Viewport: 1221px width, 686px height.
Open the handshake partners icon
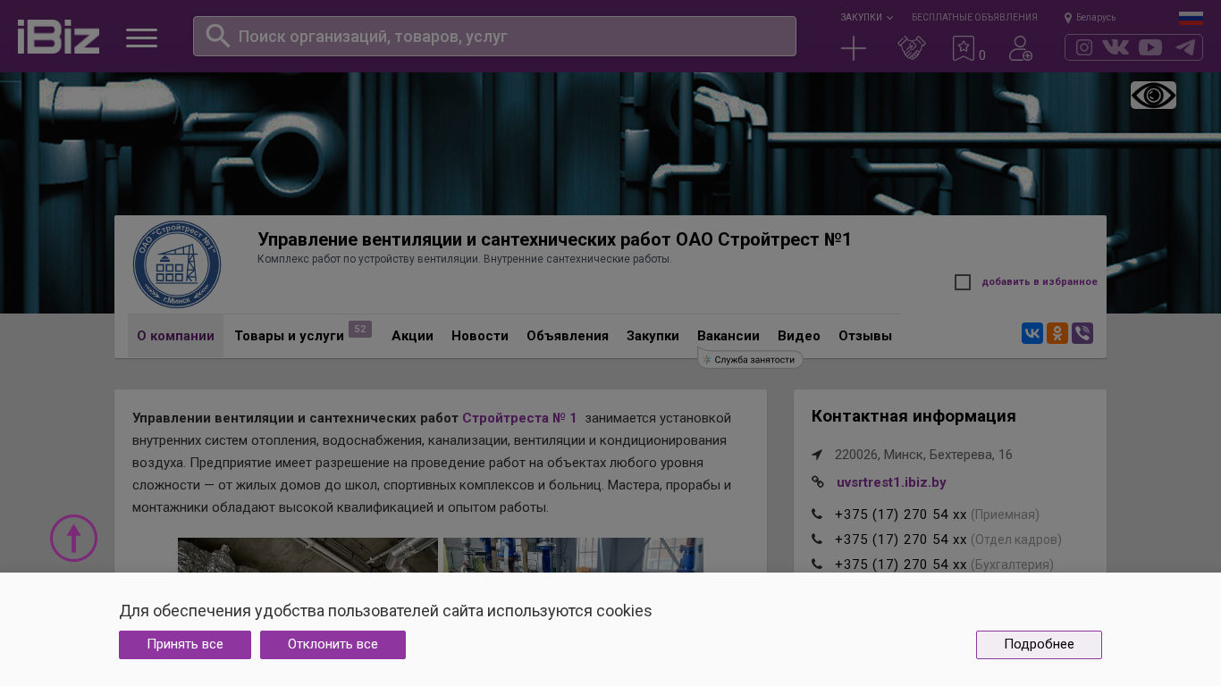[x=912, y=48]
